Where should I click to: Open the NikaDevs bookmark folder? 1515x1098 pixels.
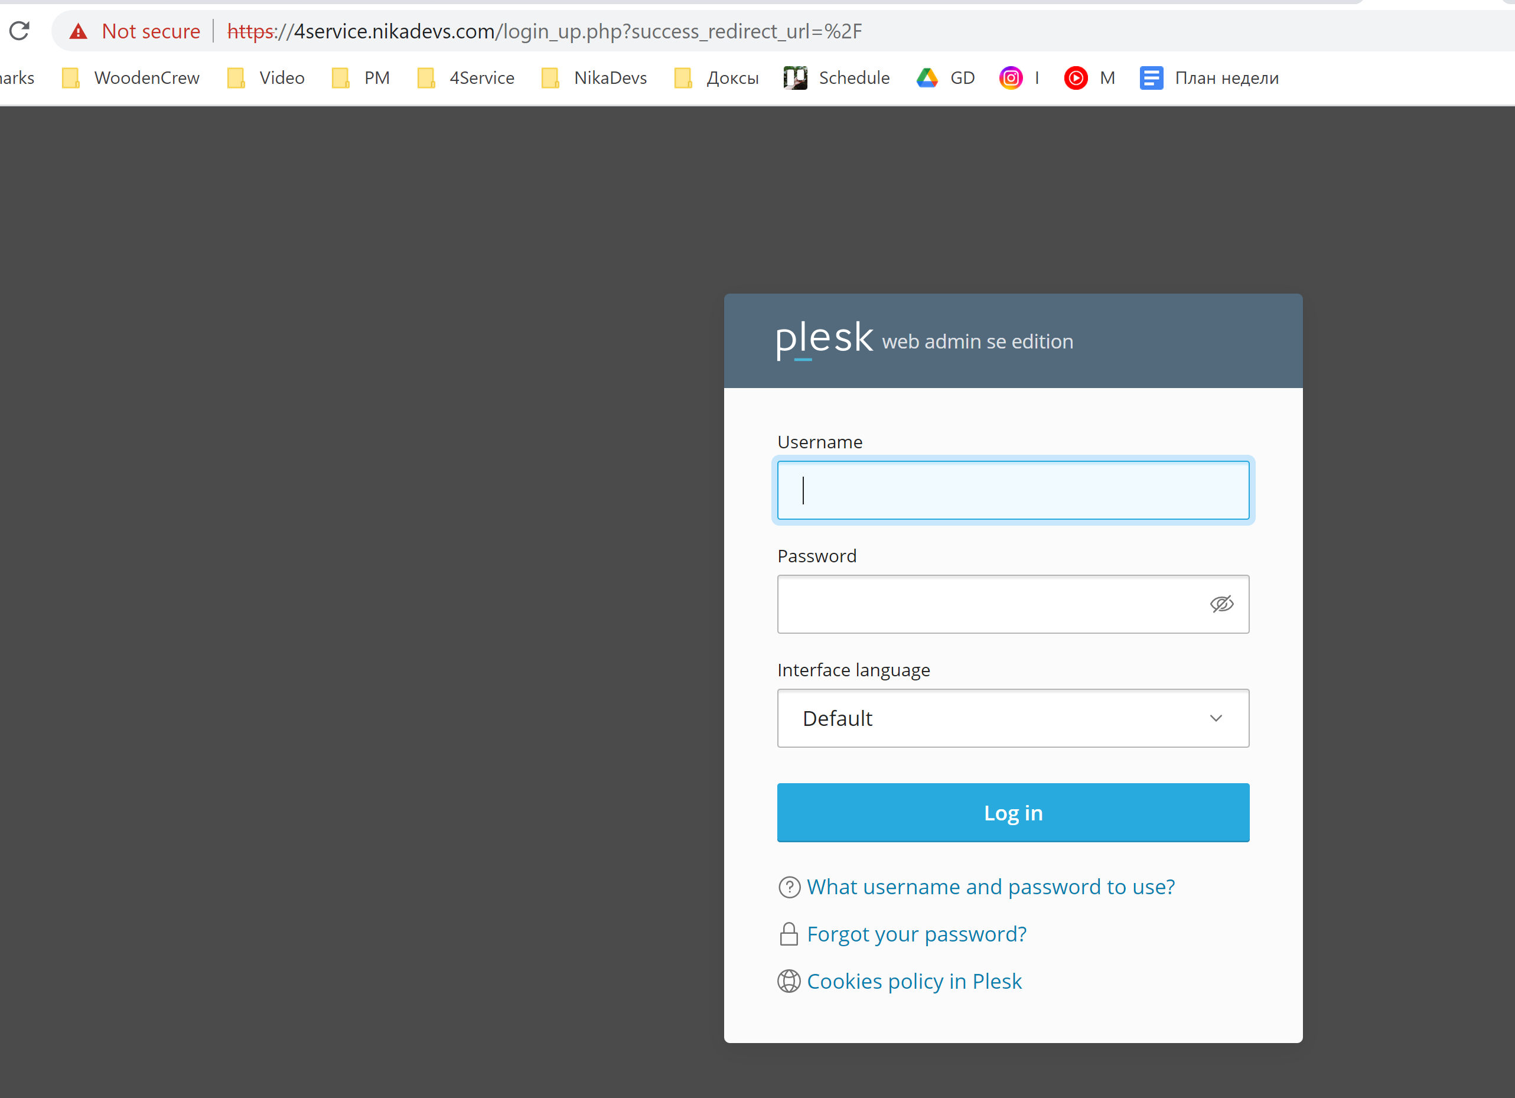(x=595, y=78)
